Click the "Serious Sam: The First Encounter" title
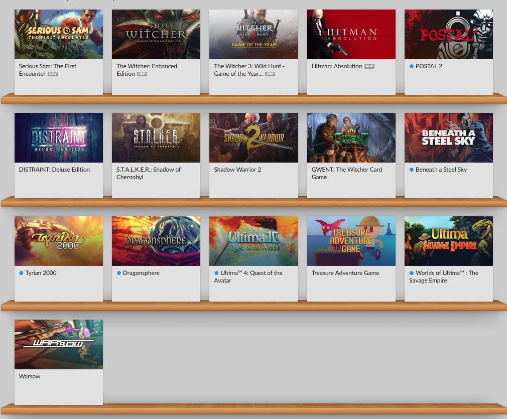 48,70
